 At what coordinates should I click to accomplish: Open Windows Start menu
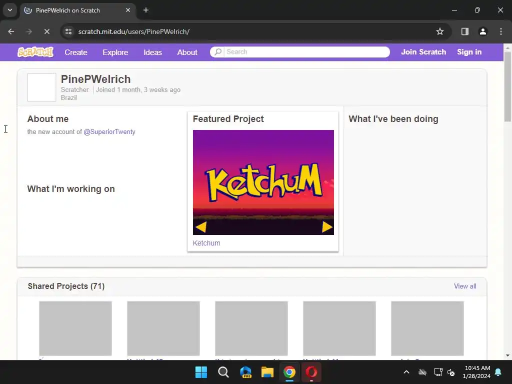click(x=201, y=372)
